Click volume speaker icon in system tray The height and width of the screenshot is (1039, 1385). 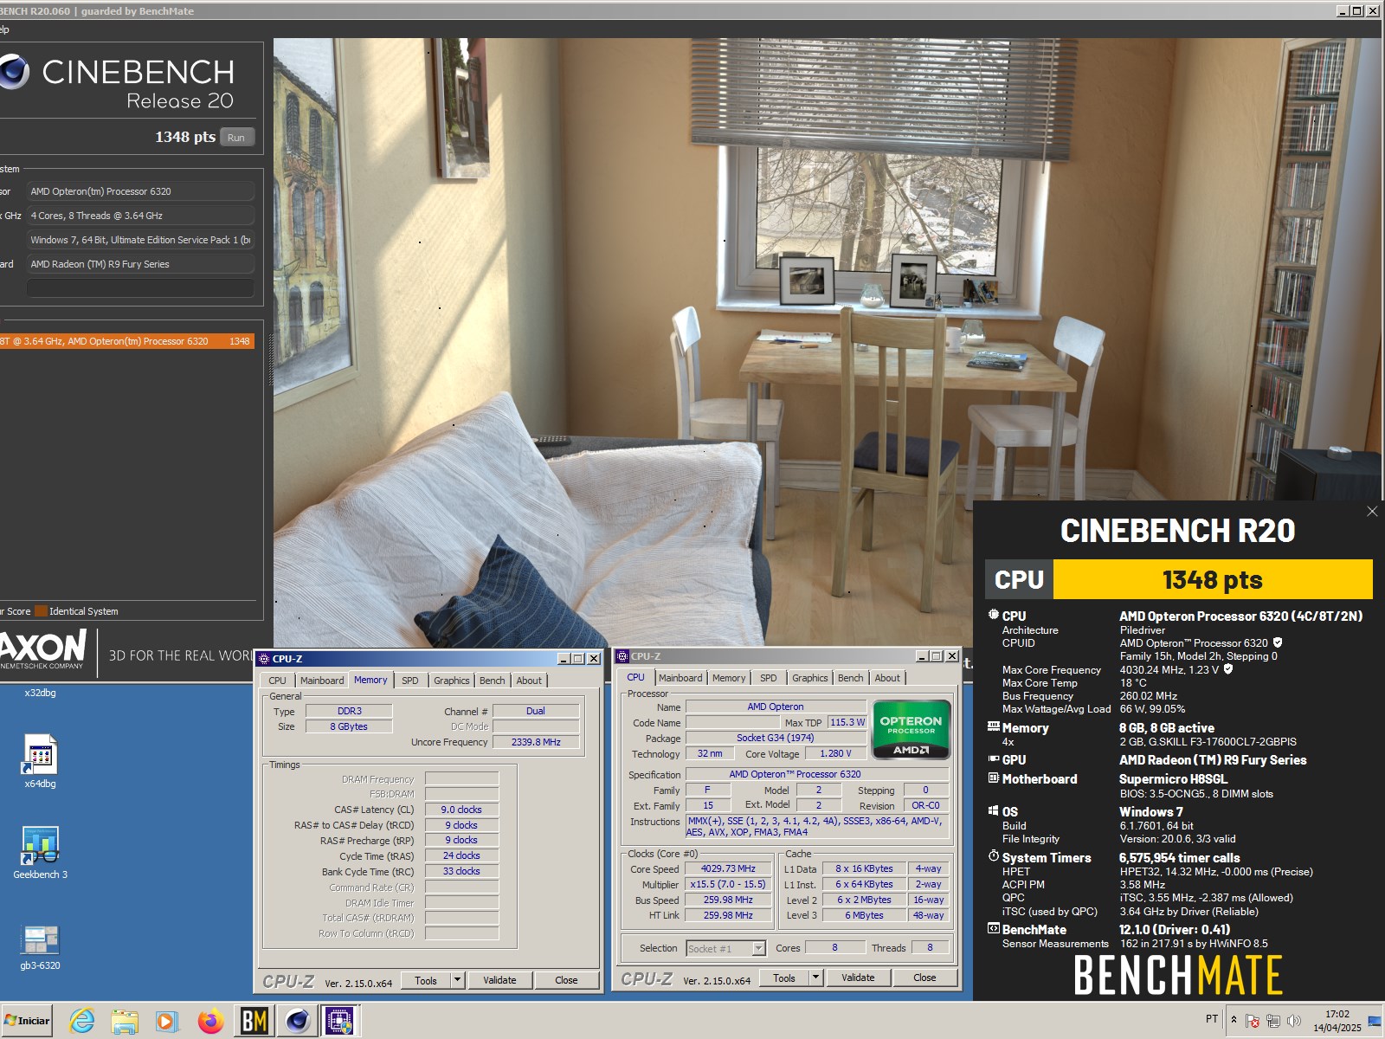tap(1293, 1021)
